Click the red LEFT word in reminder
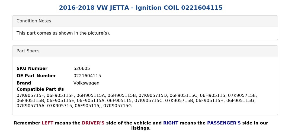Image resolution: width=282 pixels, height=135 pixels. (x=47, y=123)
